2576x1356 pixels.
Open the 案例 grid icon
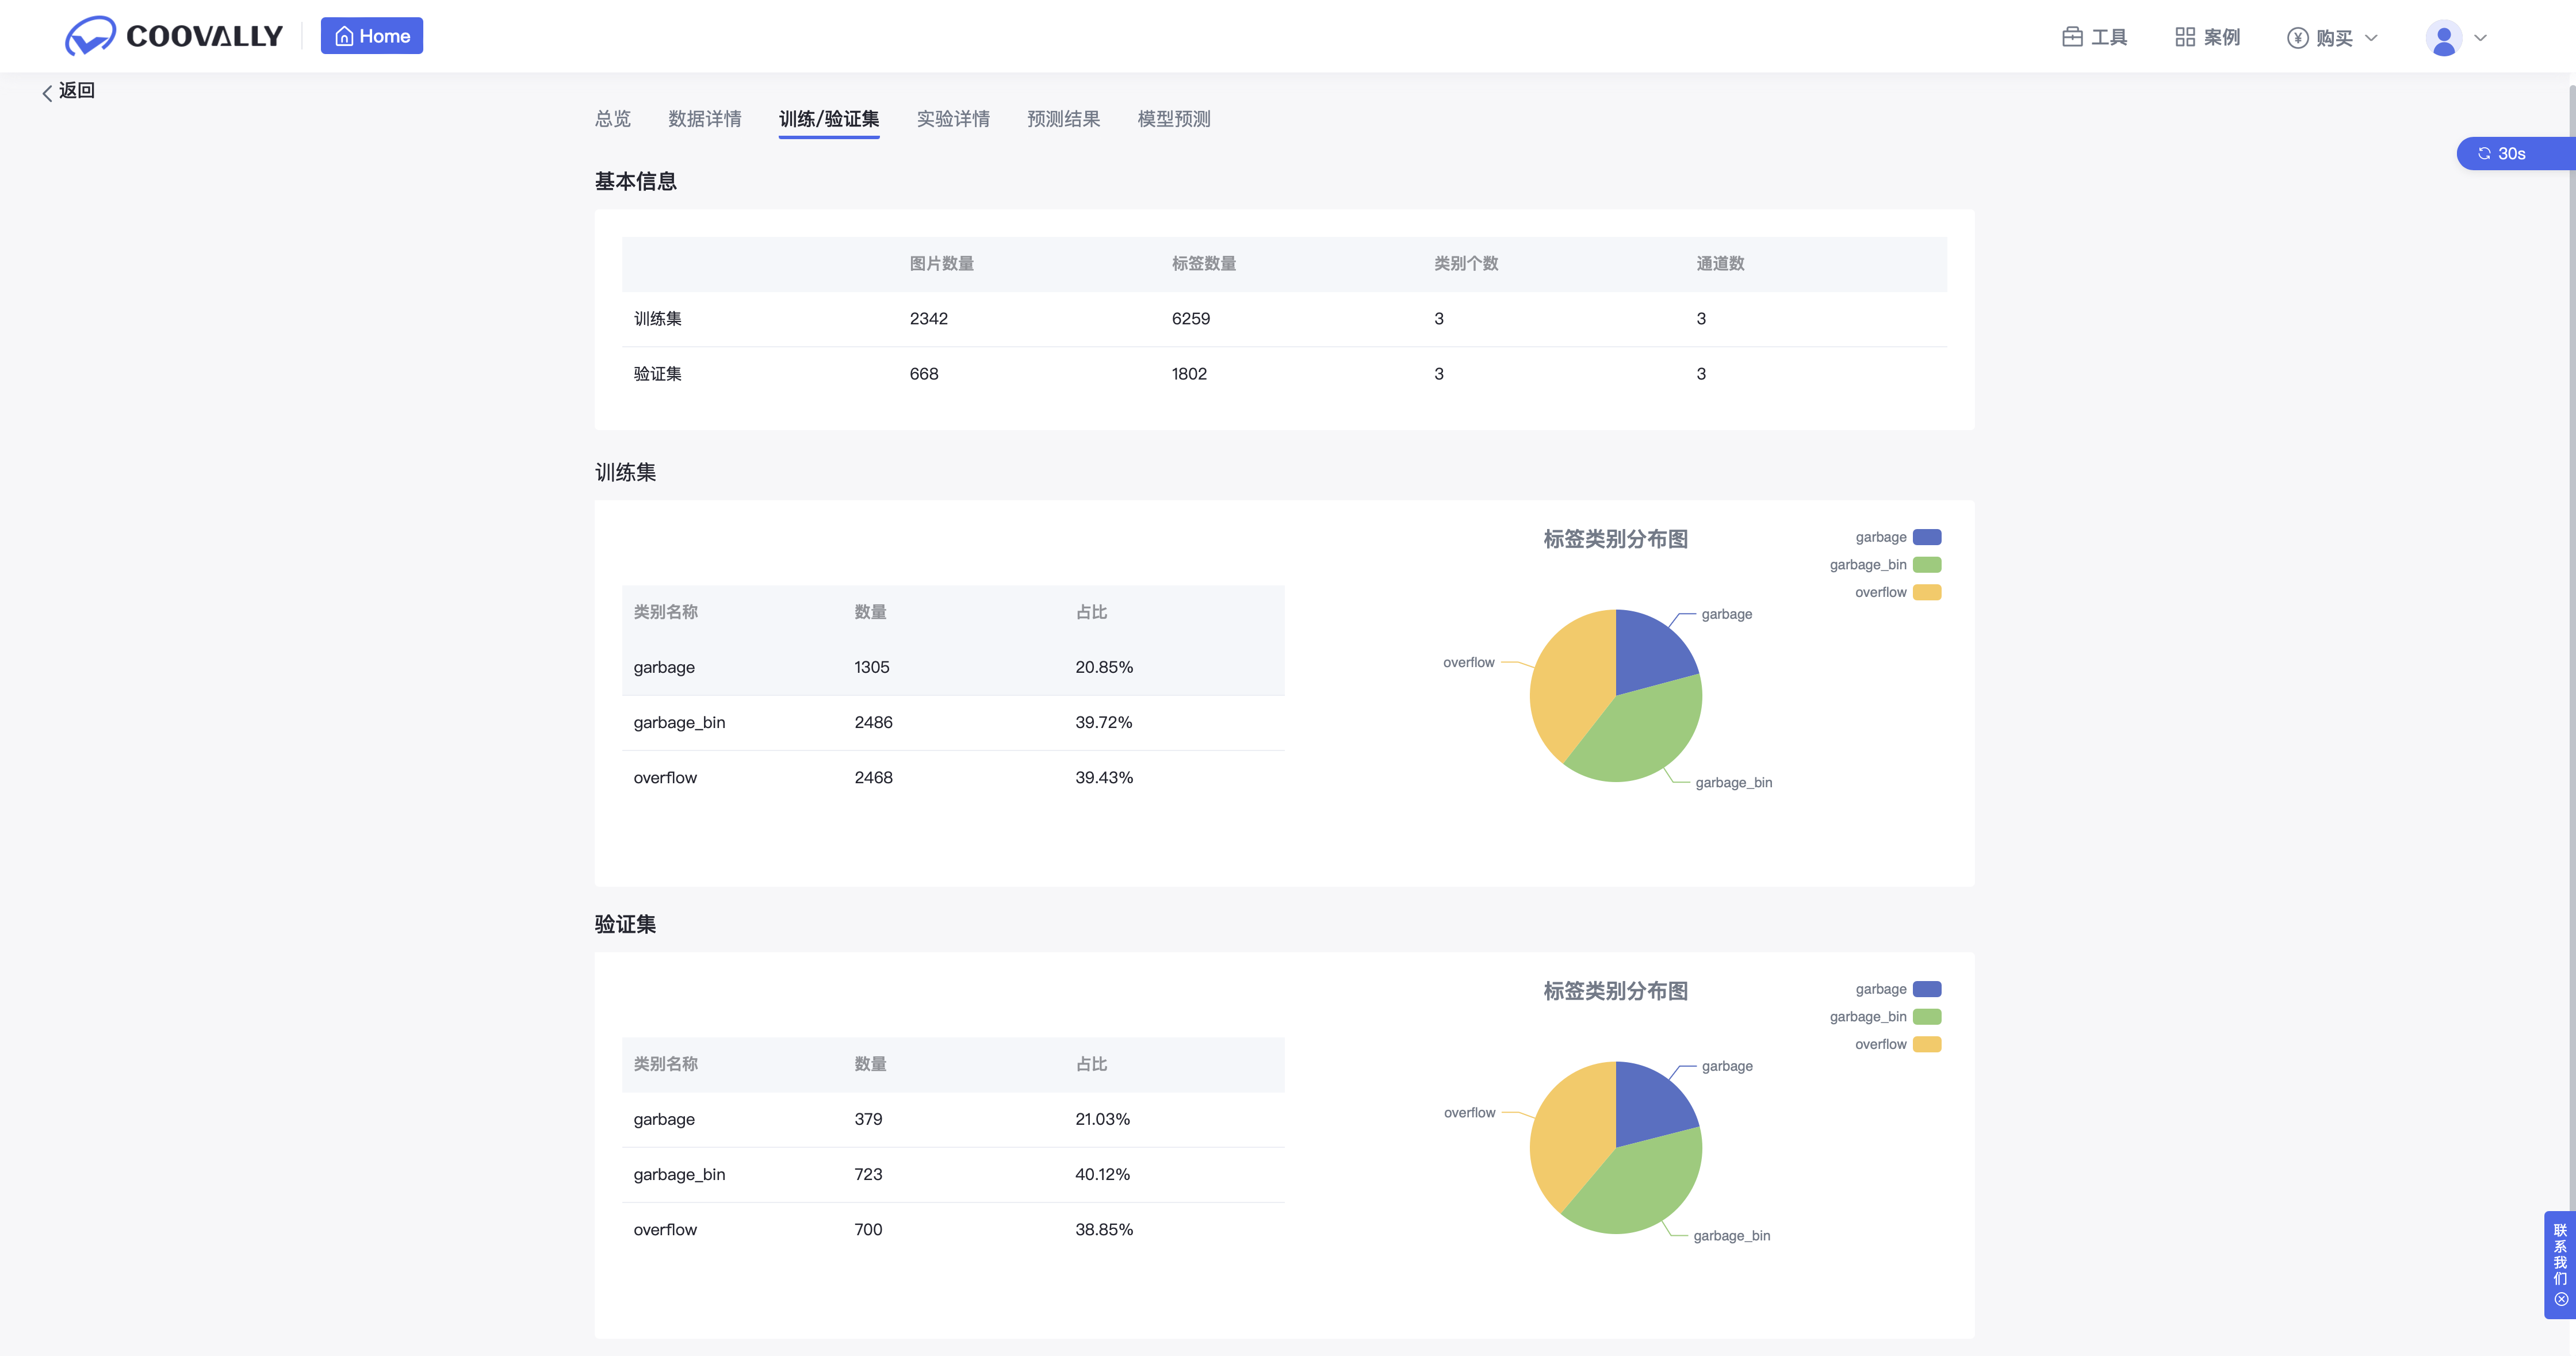2185,37
